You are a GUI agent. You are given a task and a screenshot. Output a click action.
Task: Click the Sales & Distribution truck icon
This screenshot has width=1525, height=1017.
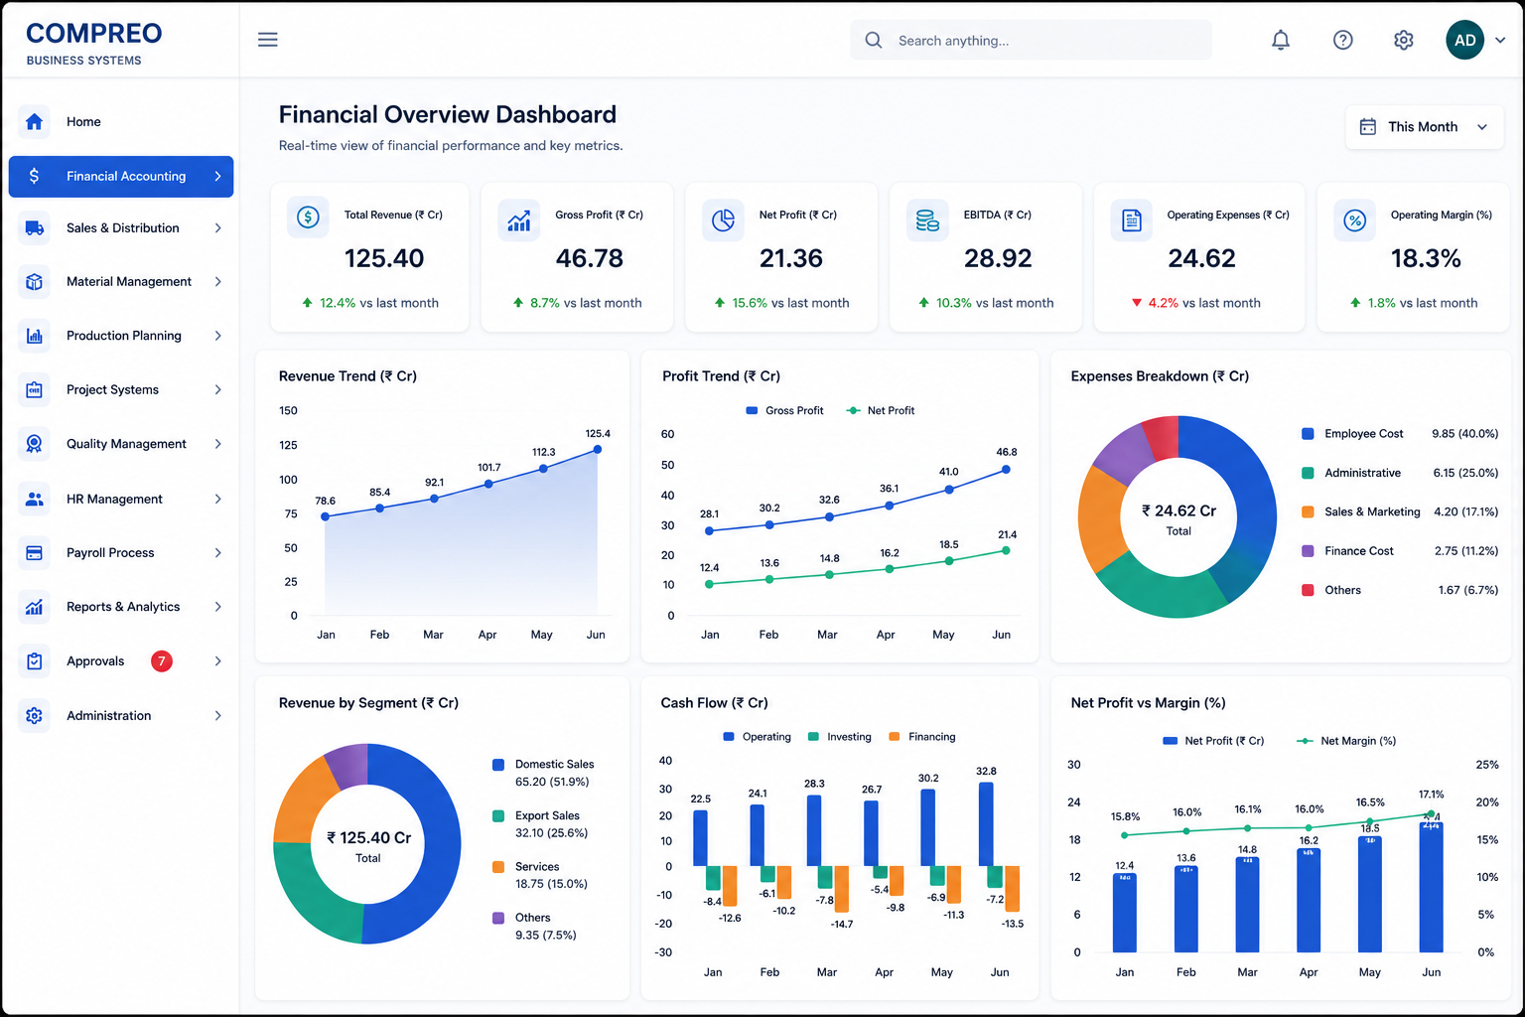pos(34,227)
